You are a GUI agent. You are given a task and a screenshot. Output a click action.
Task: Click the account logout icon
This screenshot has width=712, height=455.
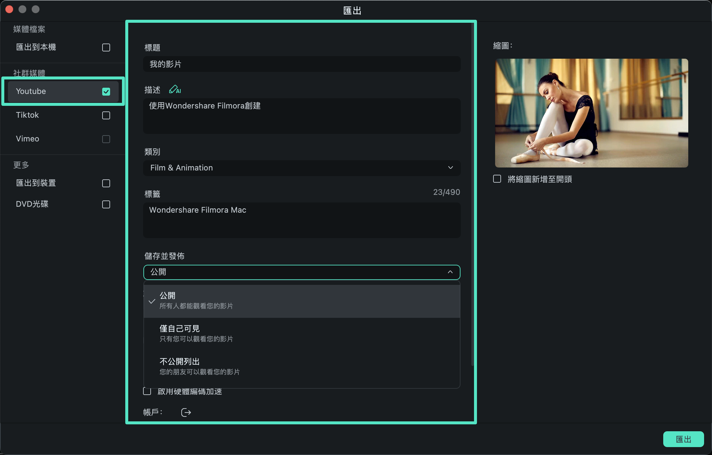[x=186, y=412]
